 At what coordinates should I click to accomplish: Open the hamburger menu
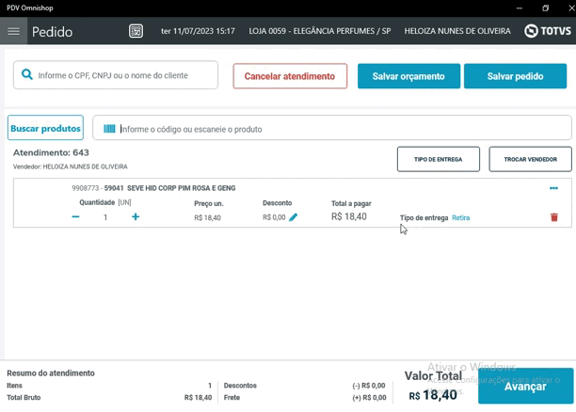click(13, 31)
